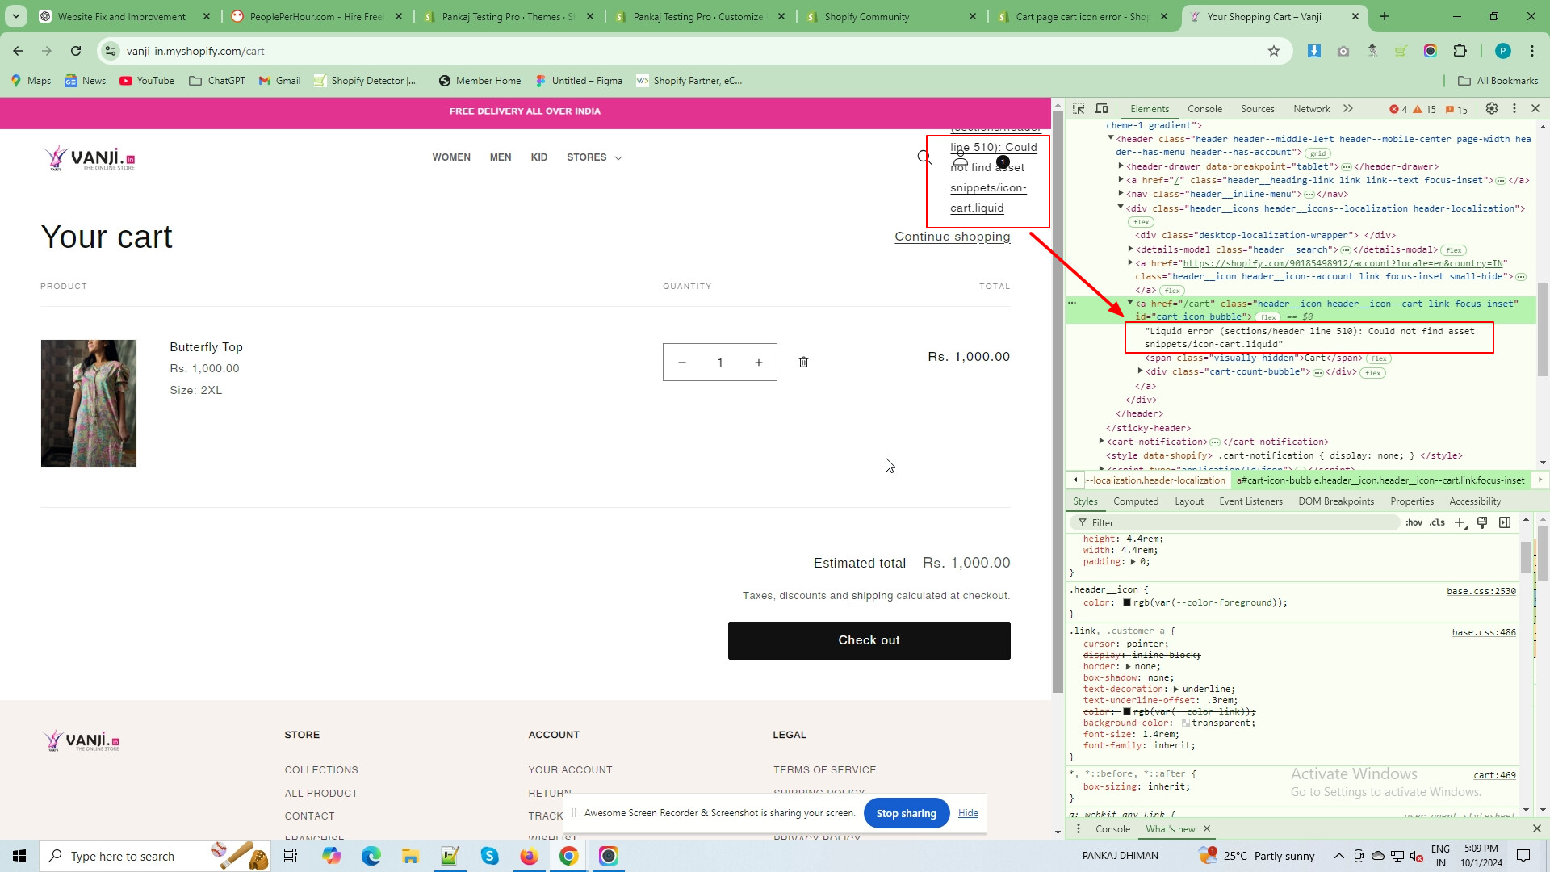Click the new style rule plus icon
The image size is (1550, 872).
click(1460, 523)
